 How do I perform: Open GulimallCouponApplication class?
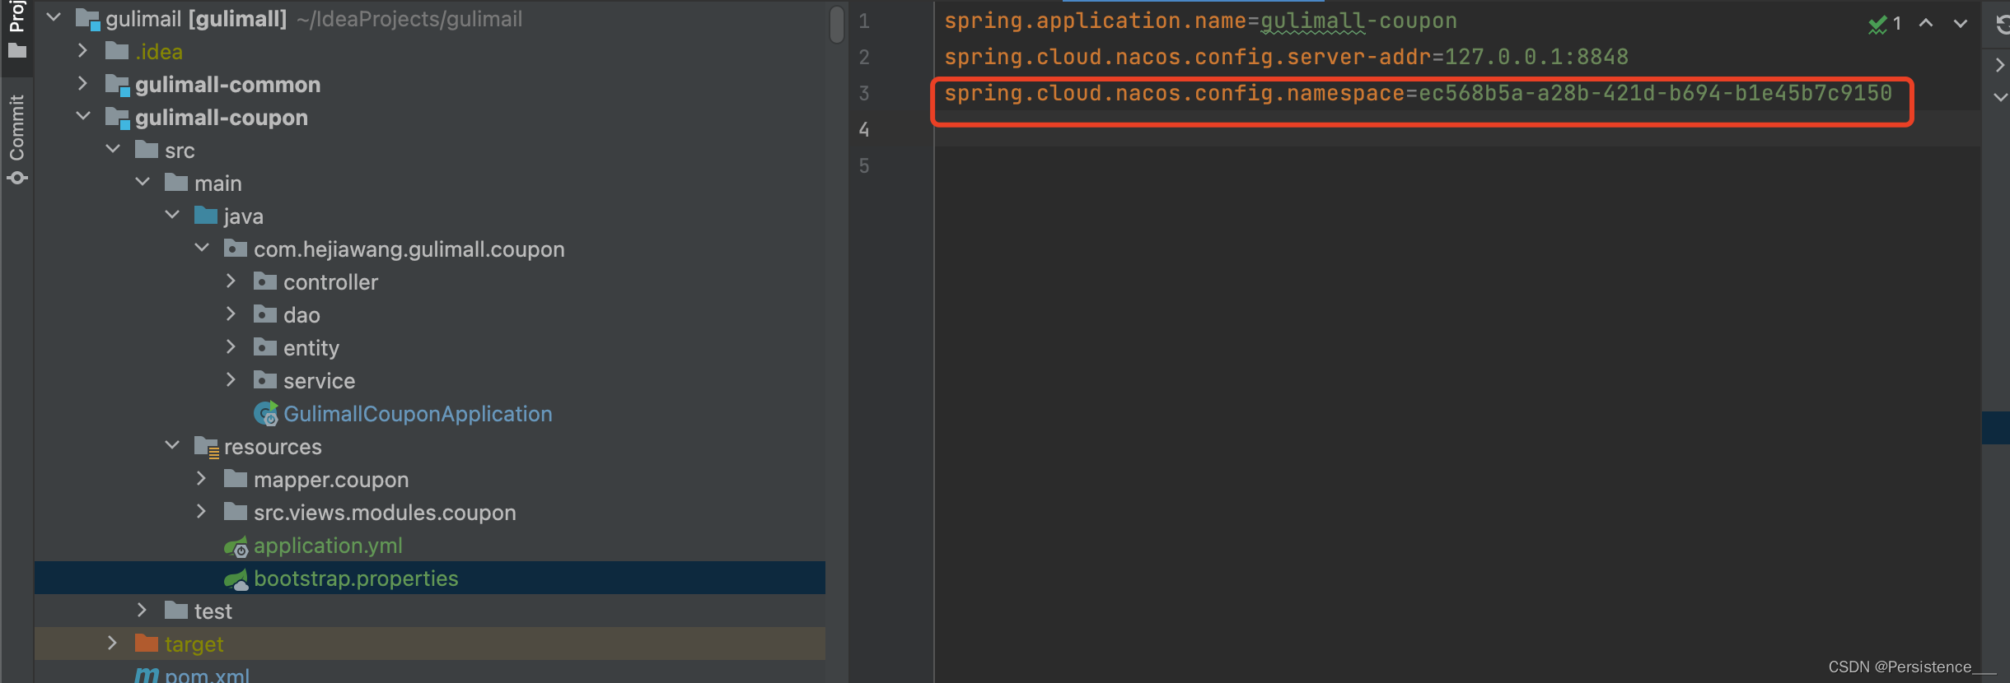[418, 413]
